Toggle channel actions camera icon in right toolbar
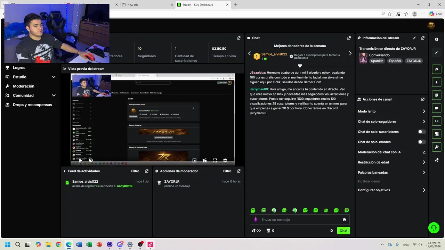 [x=437, y=134]
